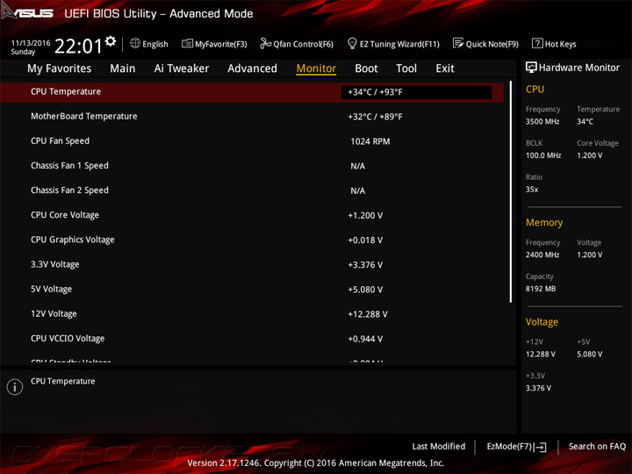This screenshot has height=474, width=632.
Task: Click the 1024 RPM value
Action: (370, 141)
